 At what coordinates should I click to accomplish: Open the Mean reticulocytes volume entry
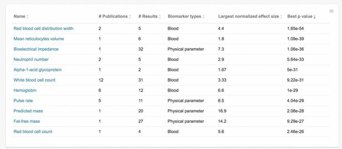point(39,39)
